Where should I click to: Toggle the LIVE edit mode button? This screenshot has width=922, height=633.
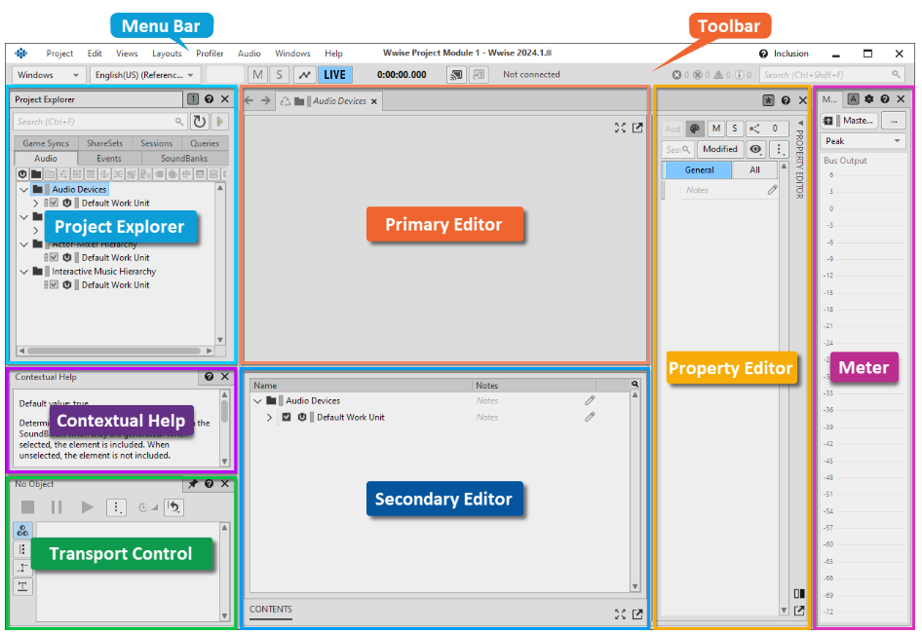334,75
